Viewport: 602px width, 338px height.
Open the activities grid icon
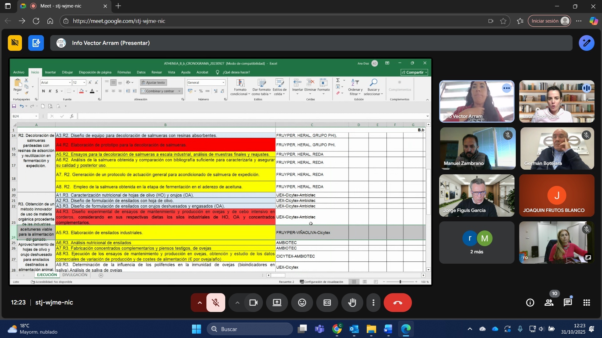(587, 303)
